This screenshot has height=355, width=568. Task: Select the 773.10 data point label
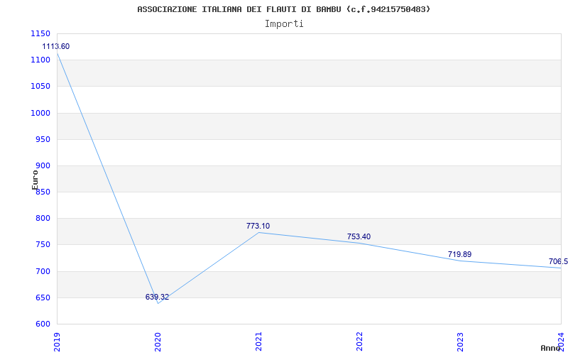click(x=258, y=226)
